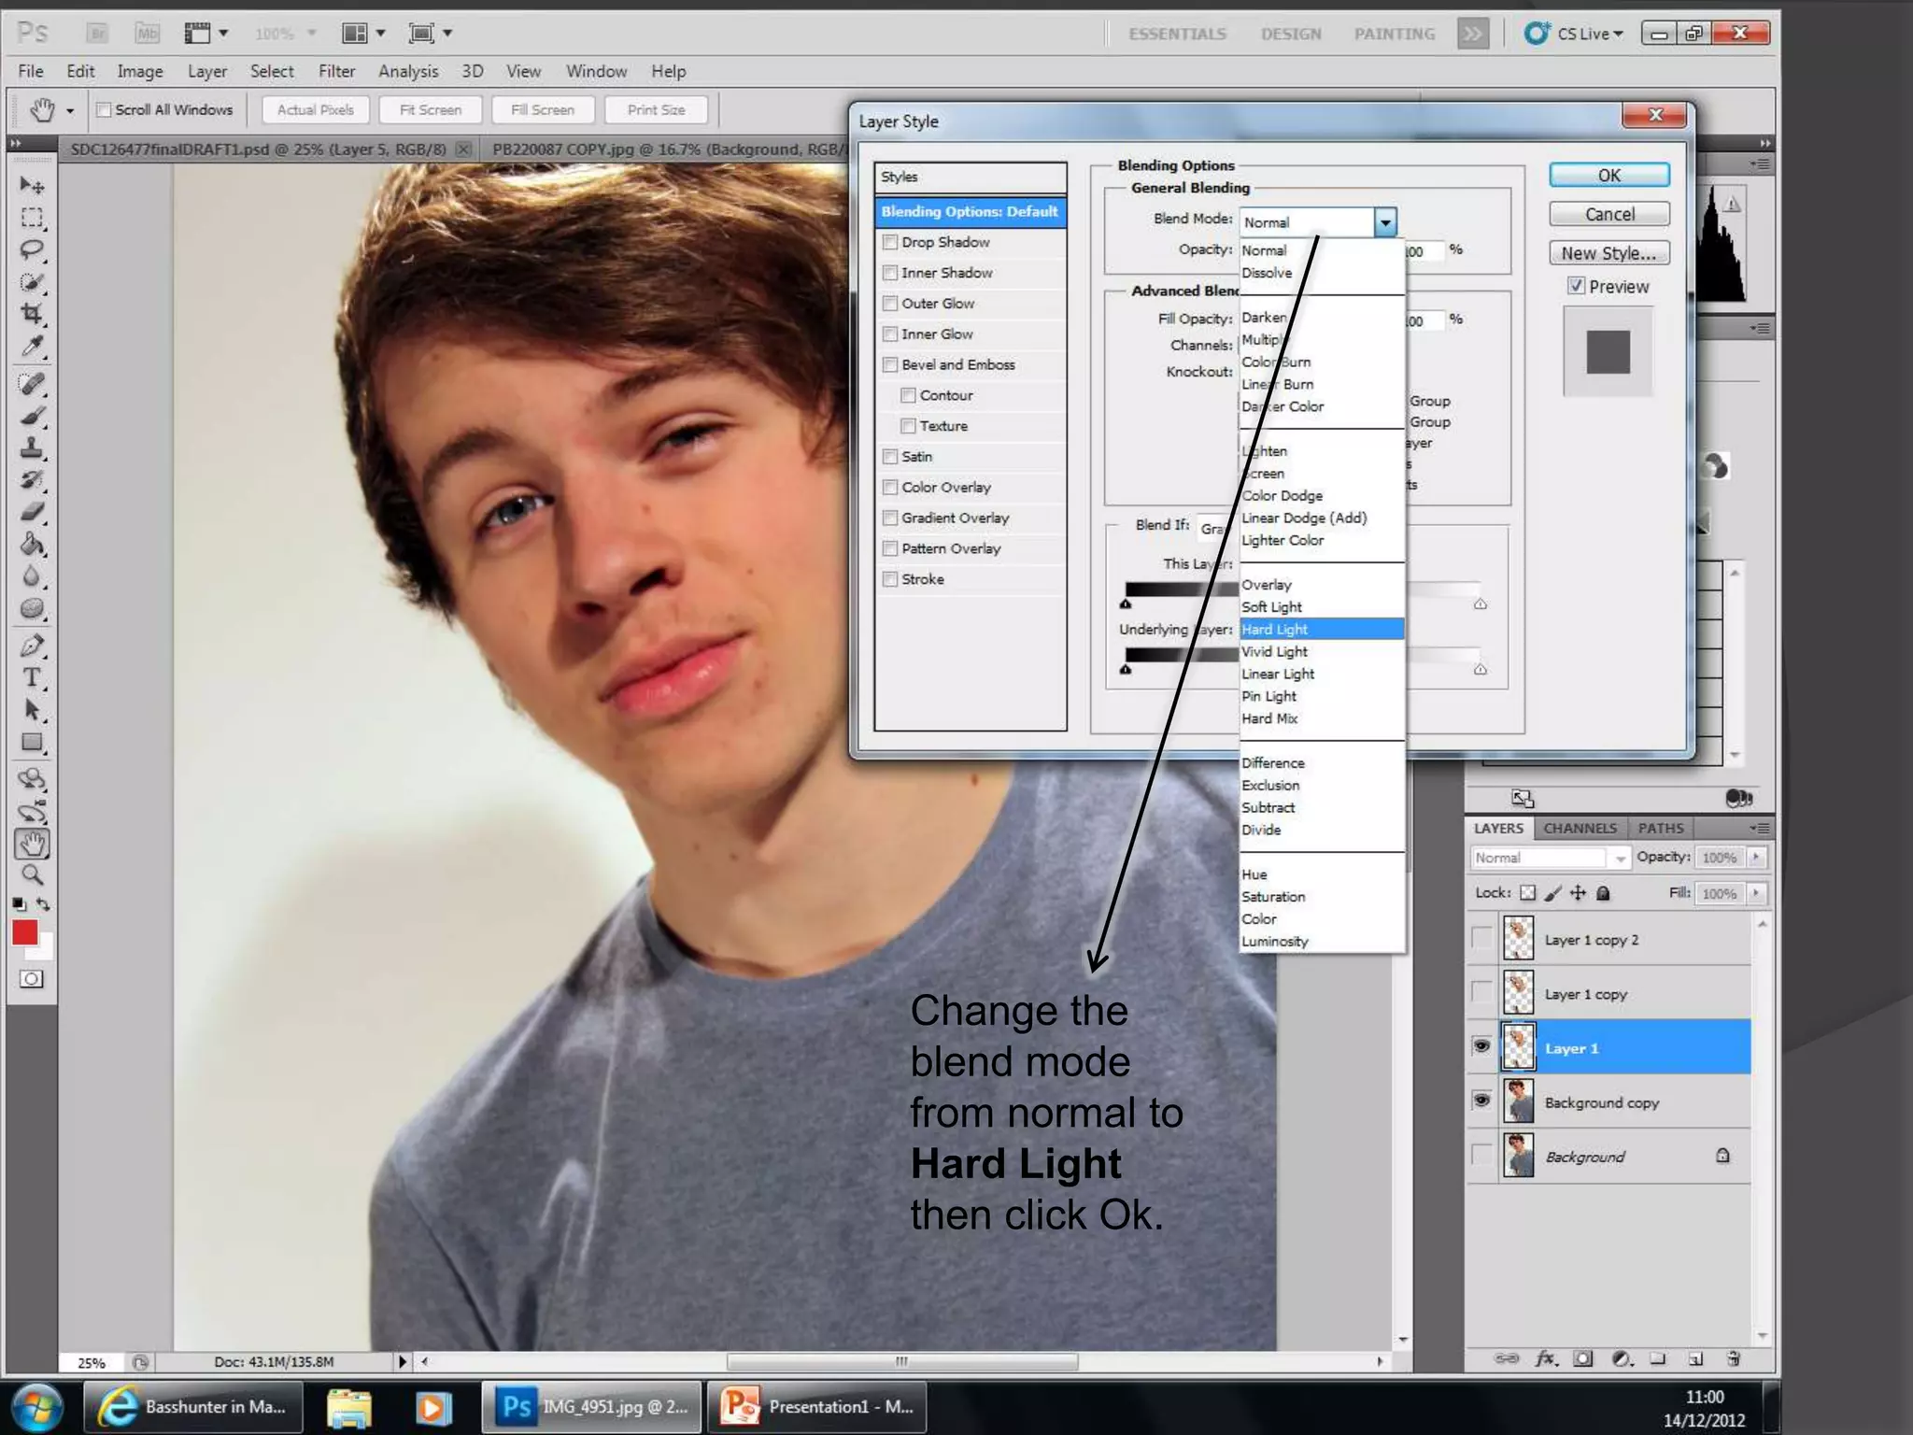Create a new layer icon
Image resolution: width=1913 pixels, height=1435 pixels.
[1695, 1358]
